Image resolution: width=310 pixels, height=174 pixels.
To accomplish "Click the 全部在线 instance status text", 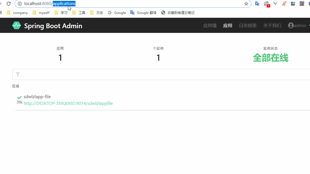I will 271,58.
